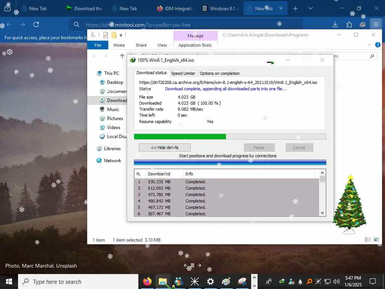Switch to the 'Download the' Firefox tab
Screen dimensions: 385x289
coord(85,8)
